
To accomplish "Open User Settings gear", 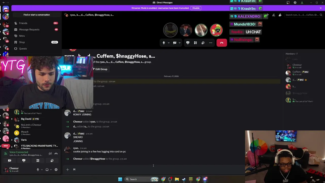I will pos(56,170).
